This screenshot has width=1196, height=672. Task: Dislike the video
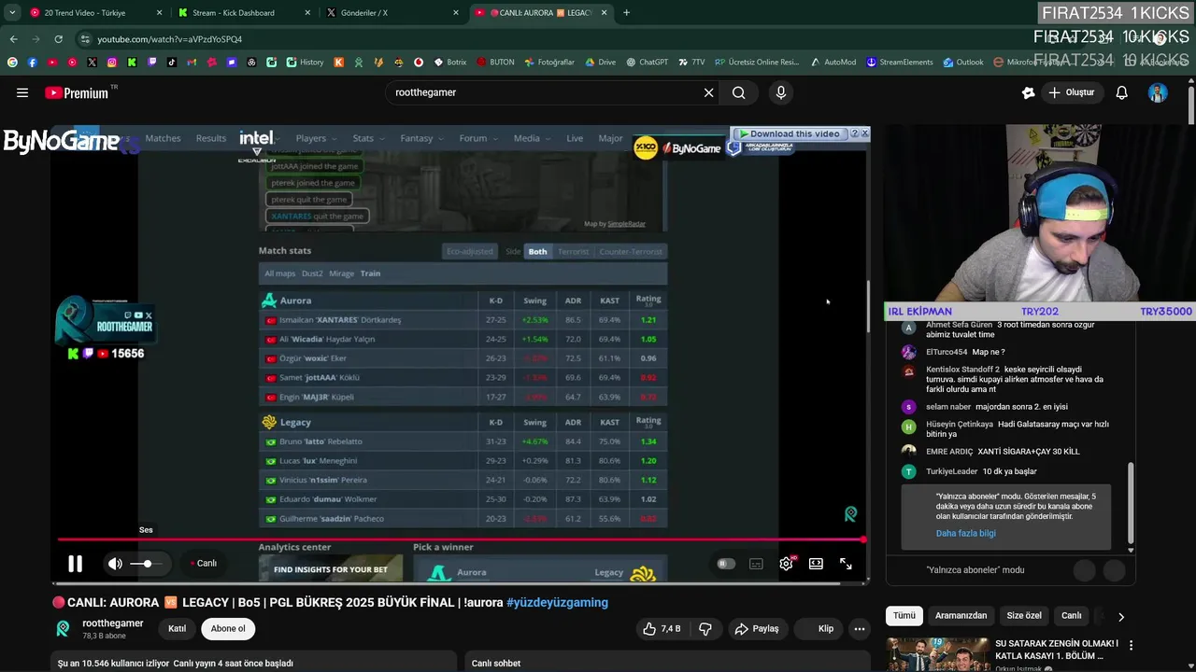[705, 629]
